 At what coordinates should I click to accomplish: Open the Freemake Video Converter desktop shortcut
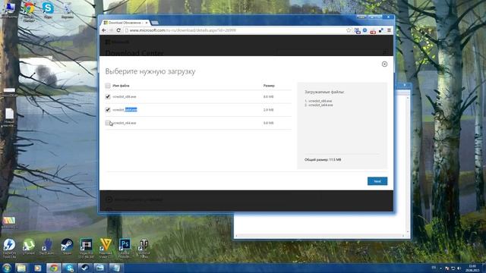[106, 248]
